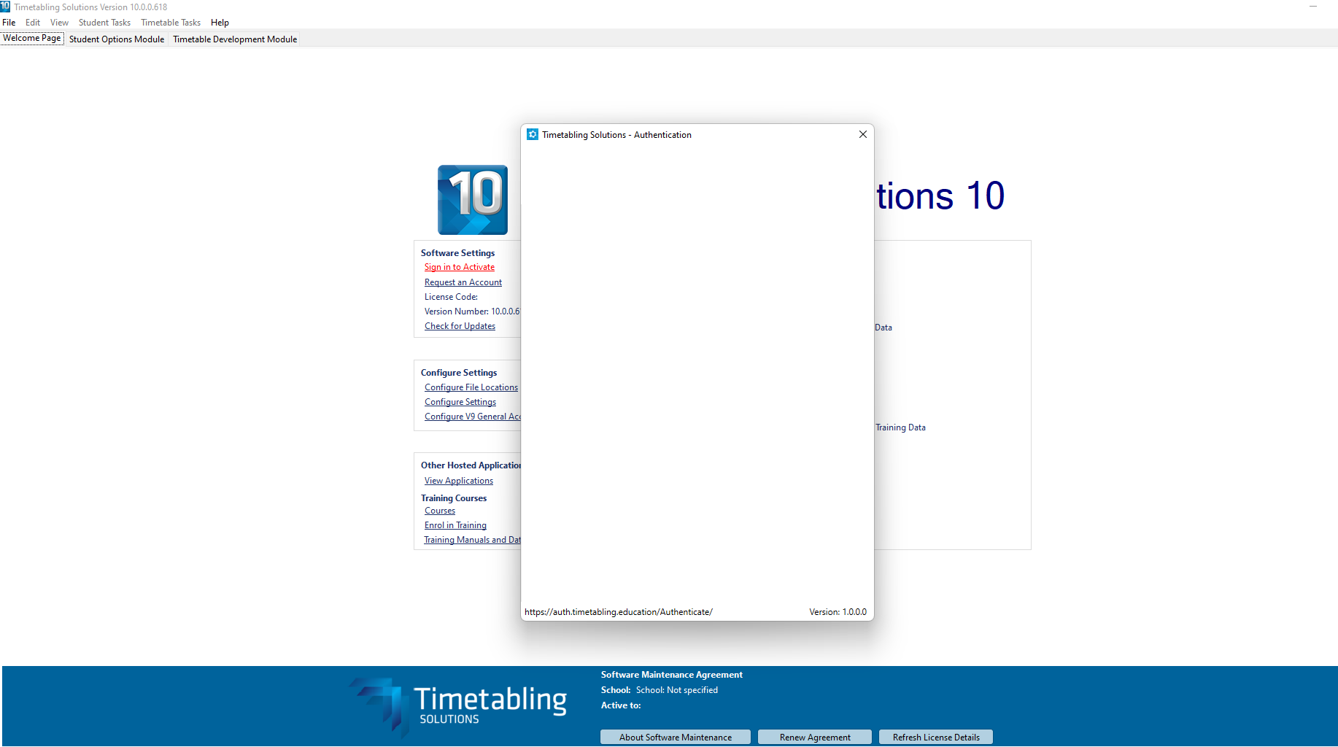Close the Authentication dialog

863,134
